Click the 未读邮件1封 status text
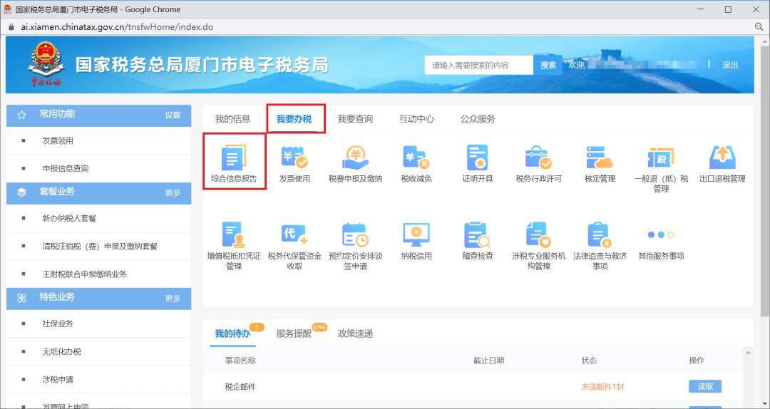 (602, 387)
